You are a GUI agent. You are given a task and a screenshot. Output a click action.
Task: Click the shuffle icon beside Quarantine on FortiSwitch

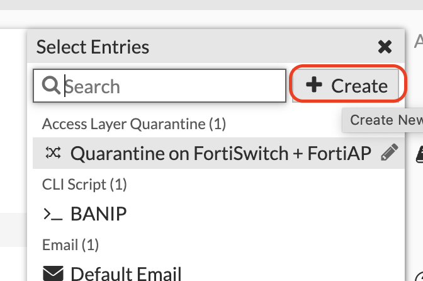pos(53,152)
